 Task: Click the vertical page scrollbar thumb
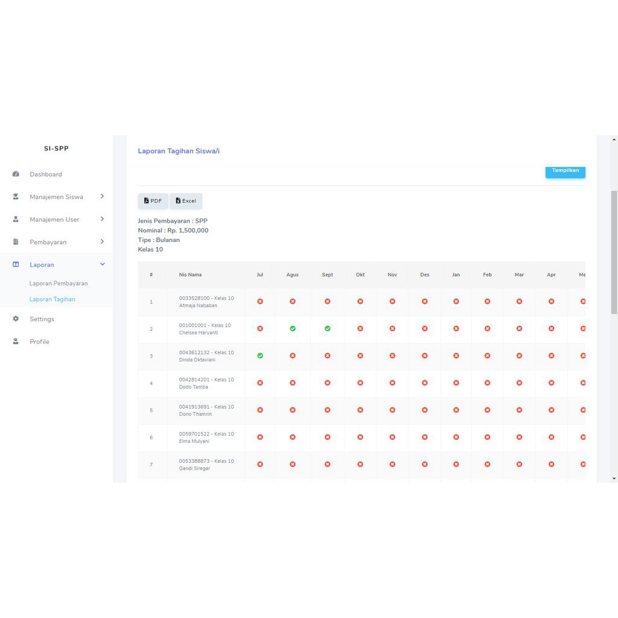click(614, 252)
